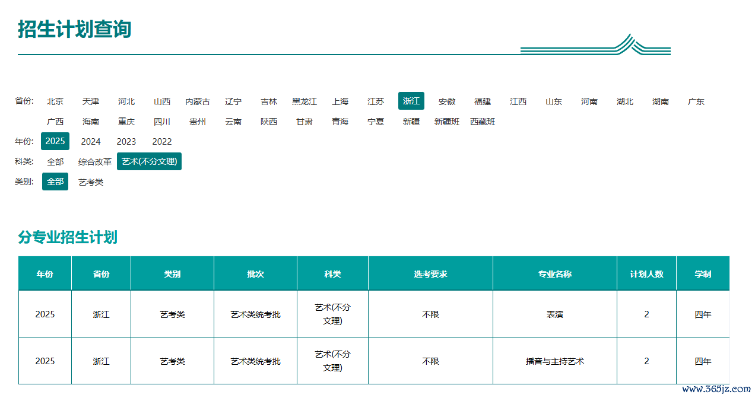The width and height of the screenshot is (755, 398).
Task: Set 科类 filter to 全部
Action: tap(55, 161)
